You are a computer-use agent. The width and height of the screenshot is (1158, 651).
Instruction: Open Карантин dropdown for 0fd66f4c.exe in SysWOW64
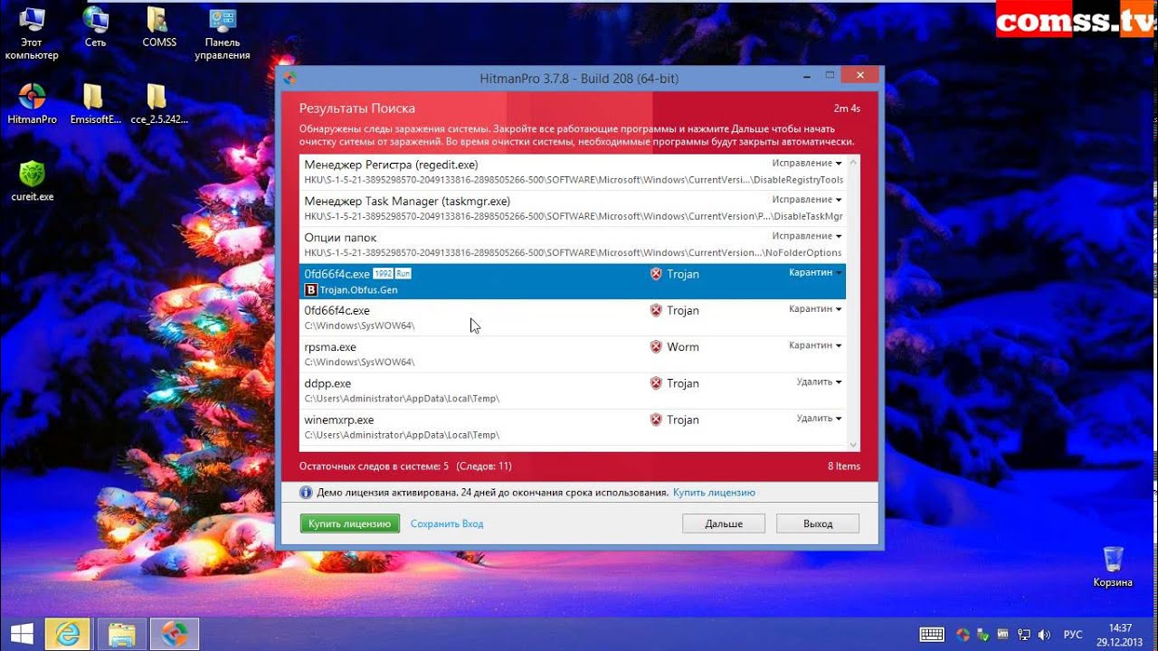point(815,309)
